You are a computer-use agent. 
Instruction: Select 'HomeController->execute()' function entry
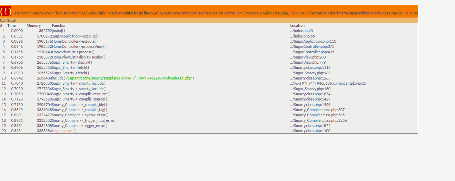(x=75, y=41)
